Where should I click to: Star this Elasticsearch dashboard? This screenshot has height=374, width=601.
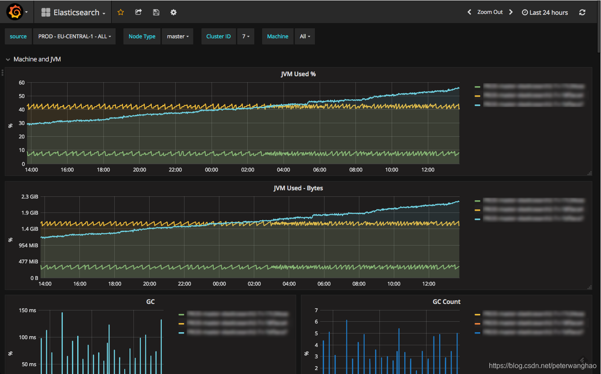[120, 12]
